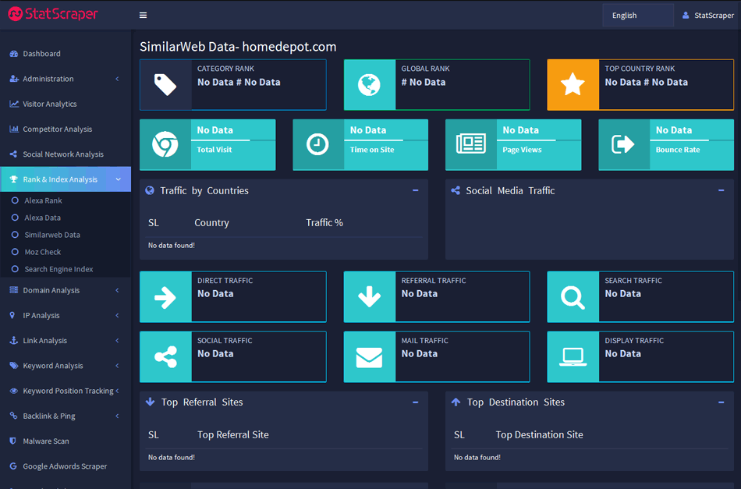Screen dimensions: 741x489
Task: Open Social Network Analysis menu item
Action: coord(66,154)
